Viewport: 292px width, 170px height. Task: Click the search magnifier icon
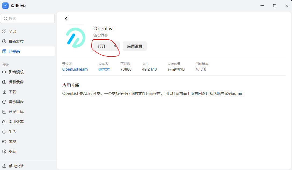pos(6,19)
